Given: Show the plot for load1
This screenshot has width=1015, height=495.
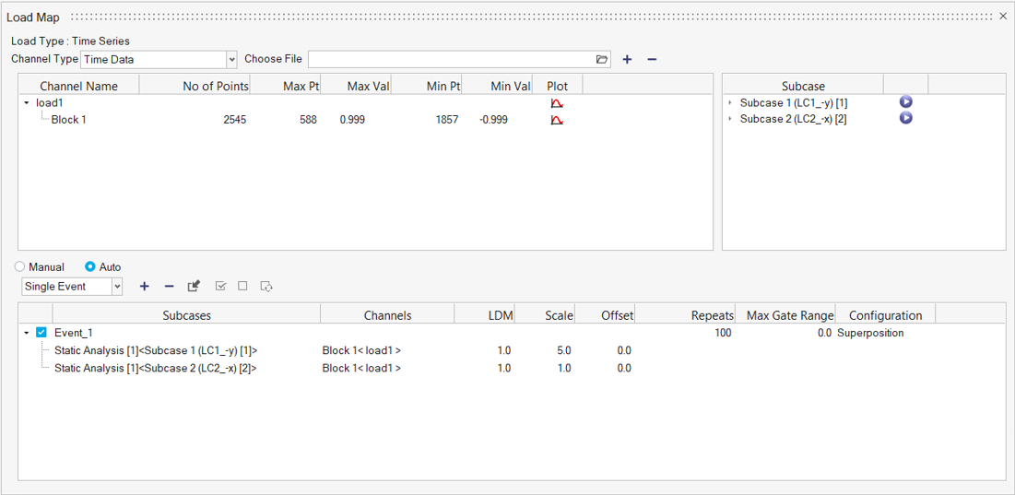Looking at the screenshot, I should [x=557, y=103].
